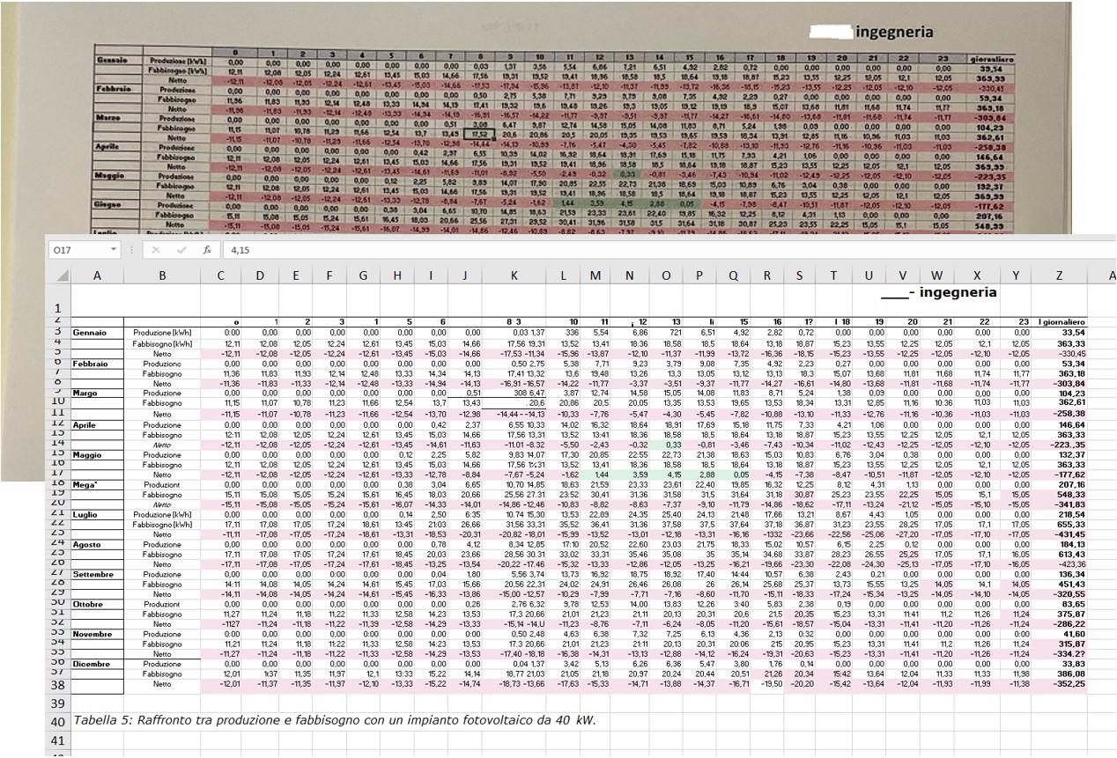Image resolution: width=1117 pixels, height=758 pixels.
Task: Click the selected cell O17 in the sheet
Action: pos(665,473)
